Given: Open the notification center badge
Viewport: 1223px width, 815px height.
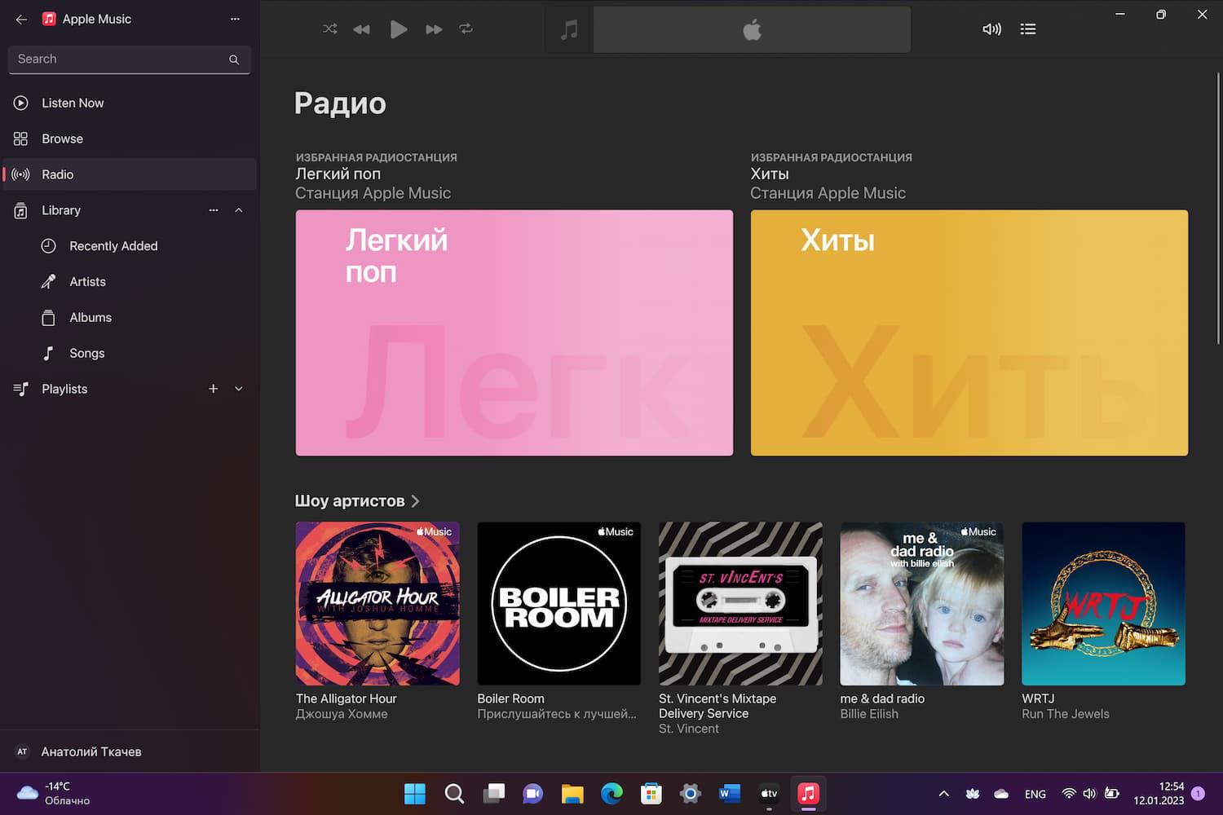Looking at the screenshot, I should (1198, 793).
